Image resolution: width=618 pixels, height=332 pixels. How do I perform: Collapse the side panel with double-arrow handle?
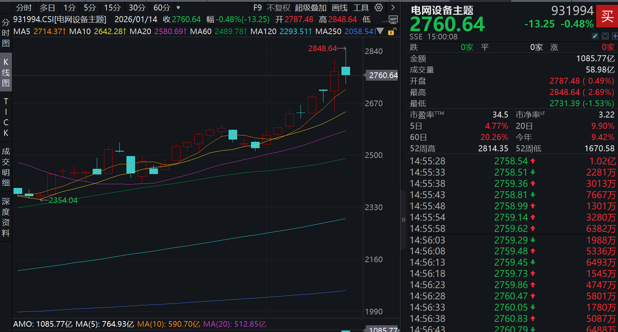coord(403,220)
